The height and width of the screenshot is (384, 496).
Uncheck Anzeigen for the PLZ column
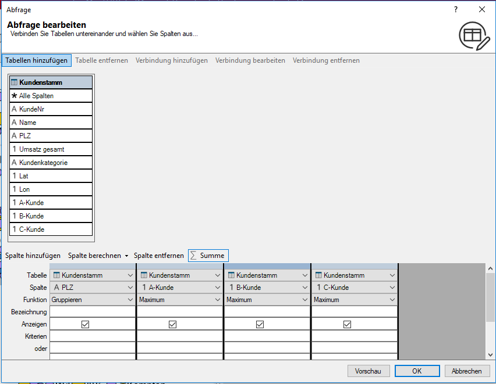[85, 324]
